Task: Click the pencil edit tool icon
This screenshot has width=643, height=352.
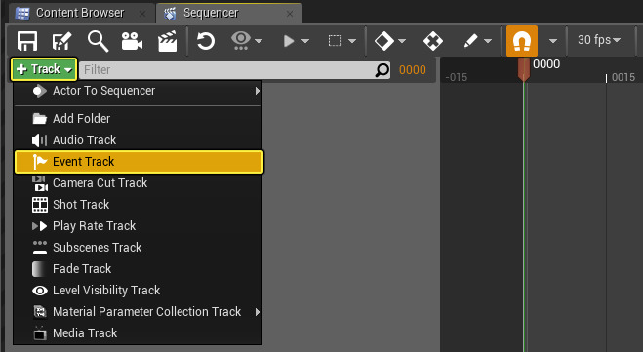Action: pos(470,41)
